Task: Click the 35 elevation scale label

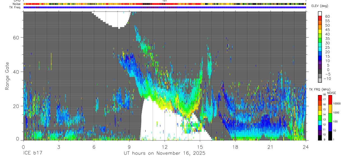Action: pos(327,38)
